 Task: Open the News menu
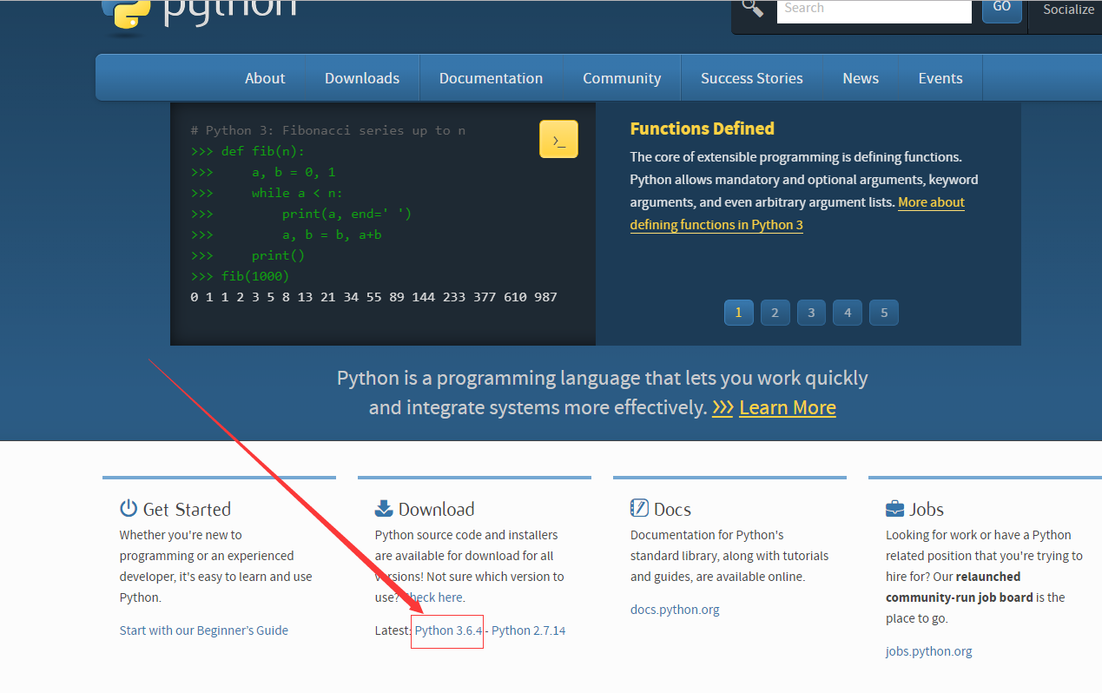(861, 78)
